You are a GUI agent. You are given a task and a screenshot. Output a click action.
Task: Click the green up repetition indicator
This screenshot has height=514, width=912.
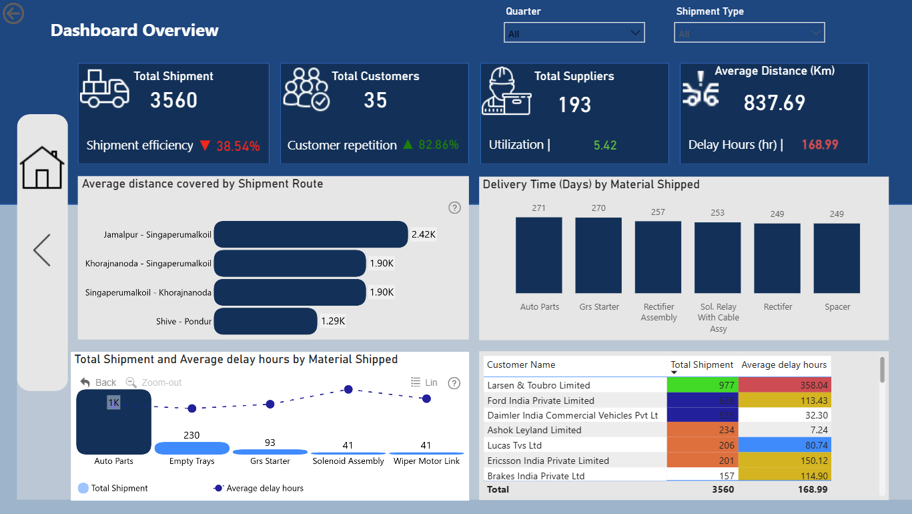point(408,144)
